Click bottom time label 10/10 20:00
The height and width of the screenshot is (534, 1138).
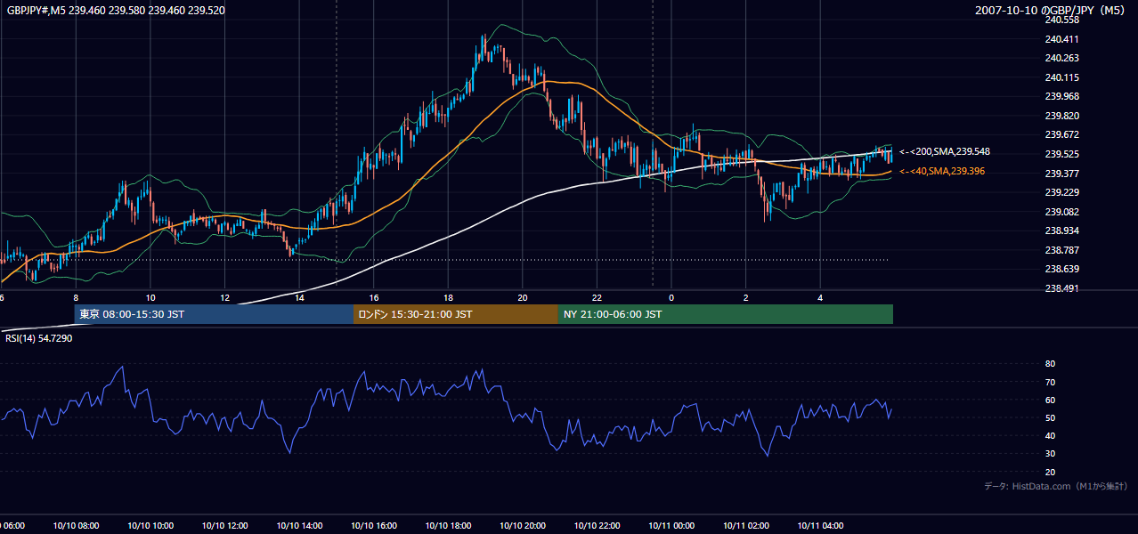[523, 526]
